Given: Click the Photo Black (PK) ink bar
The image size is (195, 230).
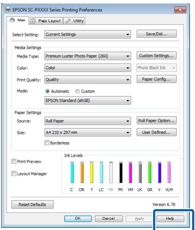Looking at the screenshot, I should point(121,172).
